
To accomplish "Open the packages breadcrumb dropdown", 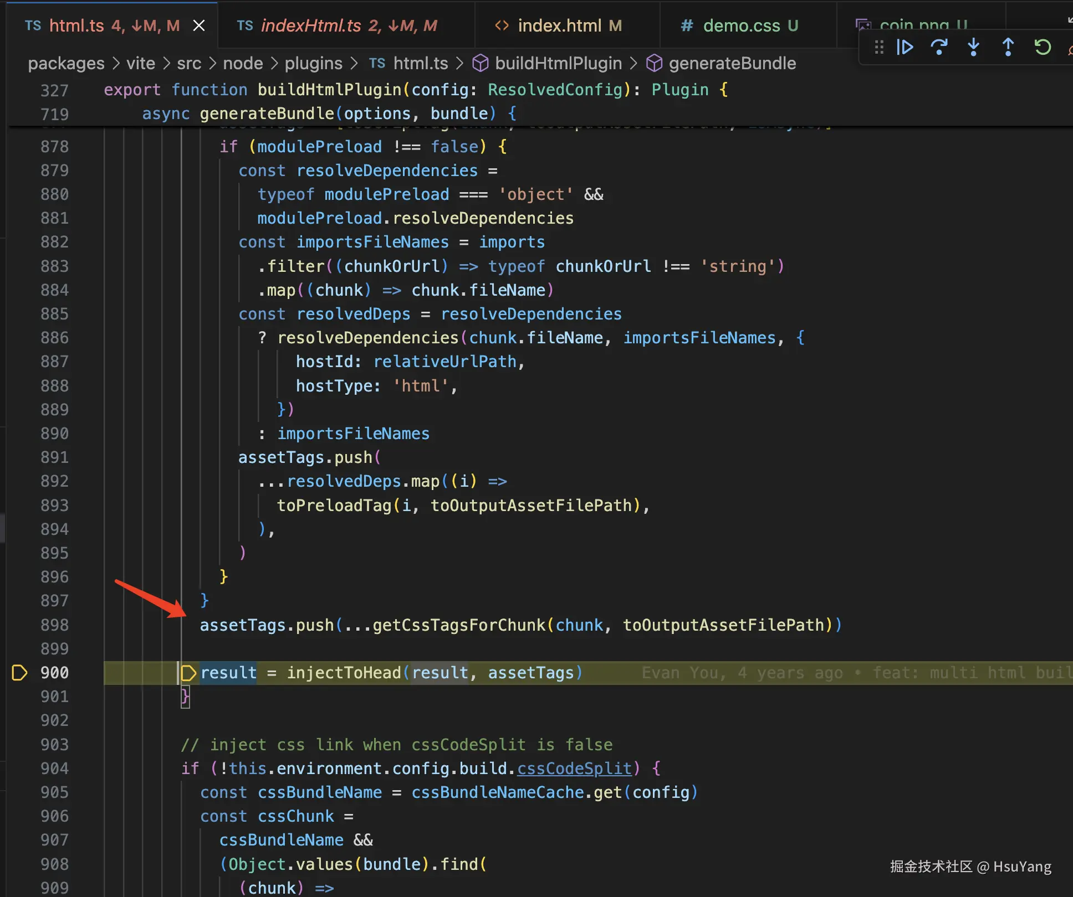I will (66, 64).
